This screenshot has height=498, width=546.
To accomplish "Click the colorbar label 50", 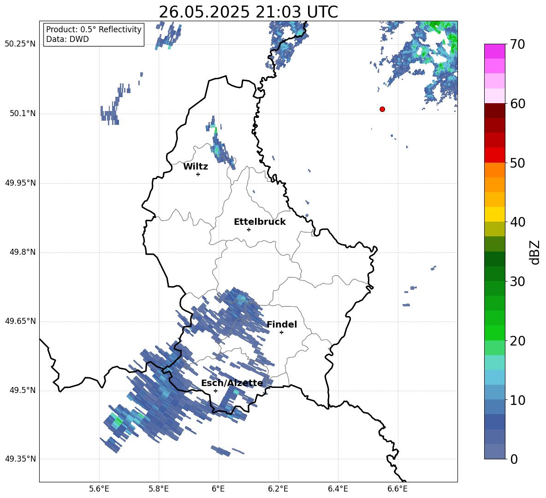I will click(517, 163).
